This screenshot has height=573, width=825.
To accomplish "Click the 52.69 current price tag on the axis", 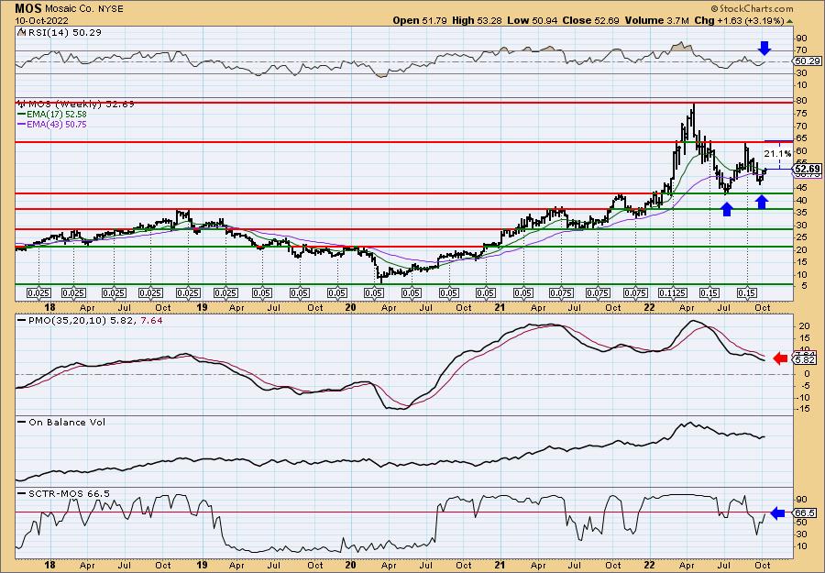I will 808,169.
